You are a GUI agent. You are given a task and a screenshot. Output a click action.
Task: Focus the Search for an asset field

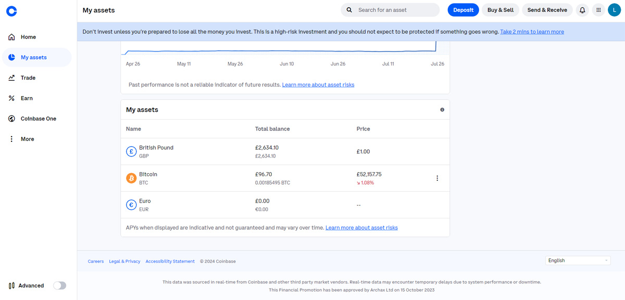(x=390, y=10)
